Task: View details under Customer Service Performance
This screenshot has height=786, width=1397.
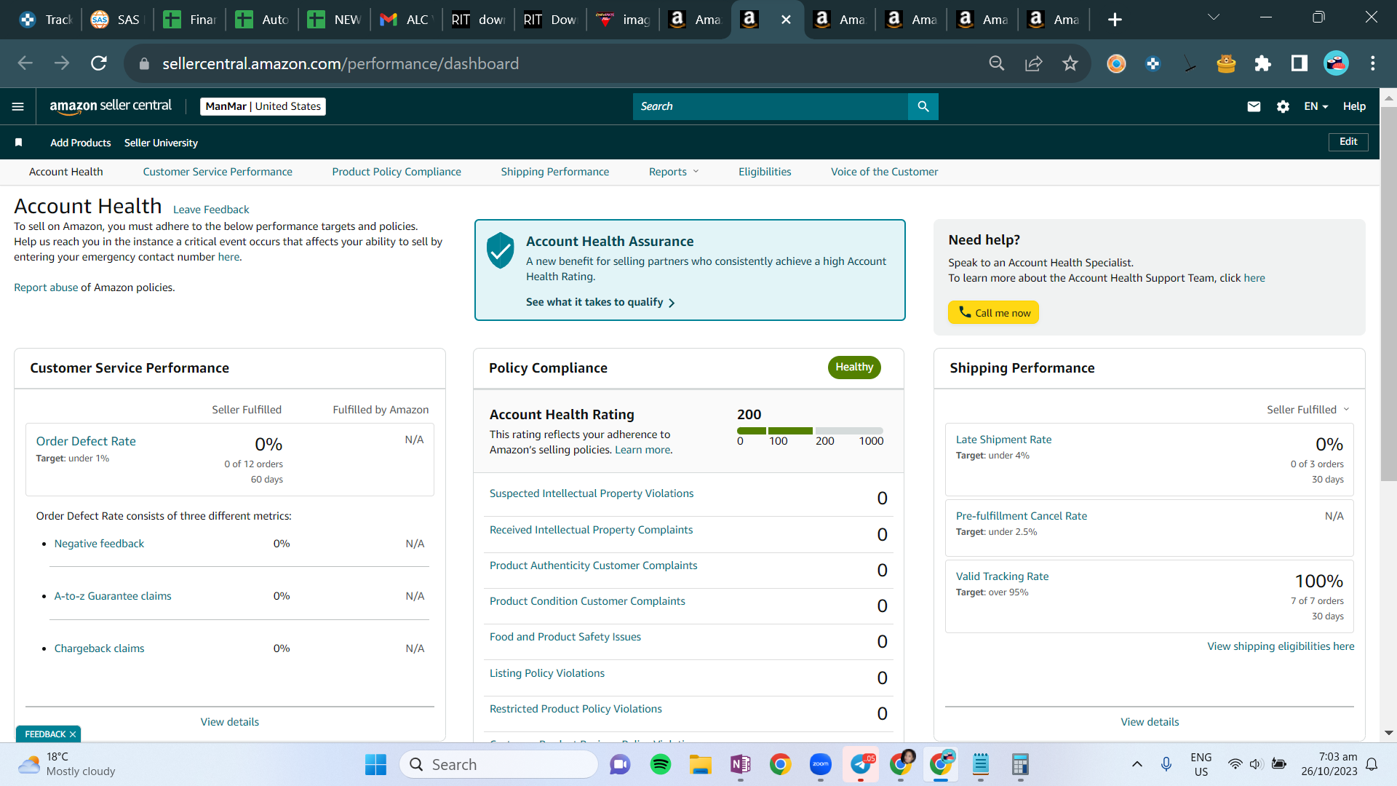Action: pos(230,722)
